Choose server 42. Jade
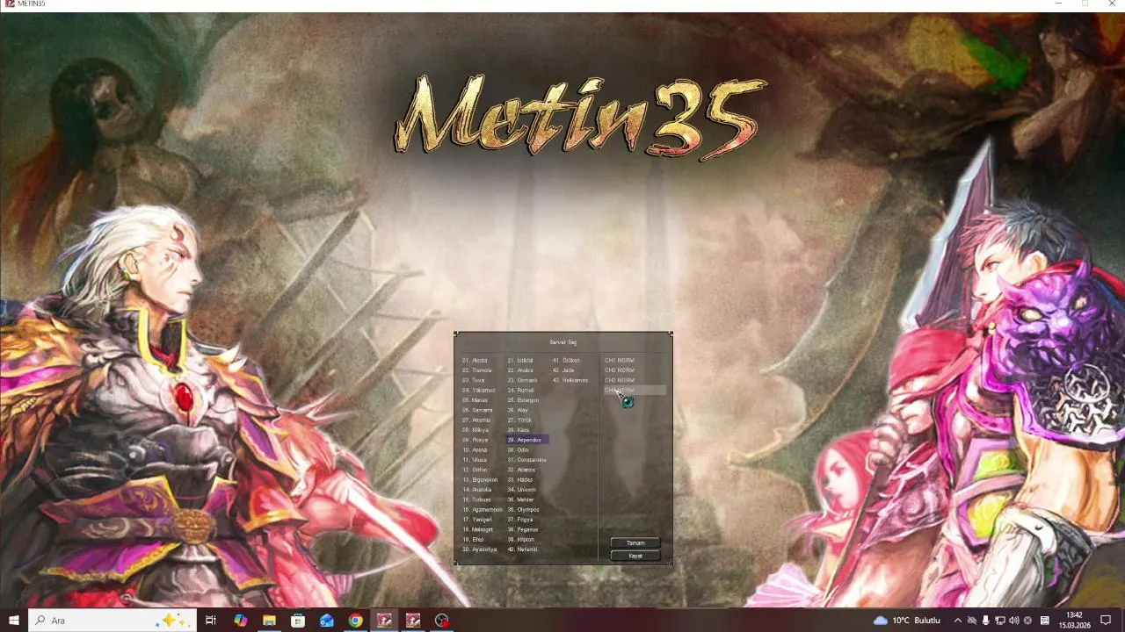1125x632 pixels. coord(562,370)
